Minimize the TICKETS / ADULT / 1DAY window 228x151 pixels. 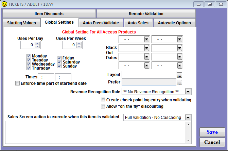198,4
